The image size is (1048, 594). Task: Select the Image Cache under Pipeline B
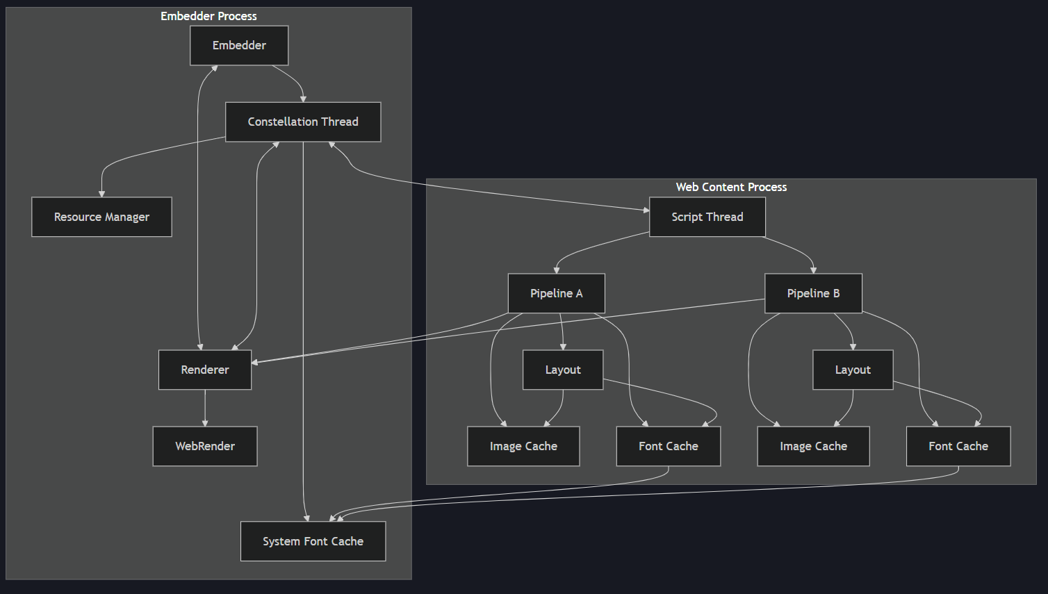tap(813, 446)
